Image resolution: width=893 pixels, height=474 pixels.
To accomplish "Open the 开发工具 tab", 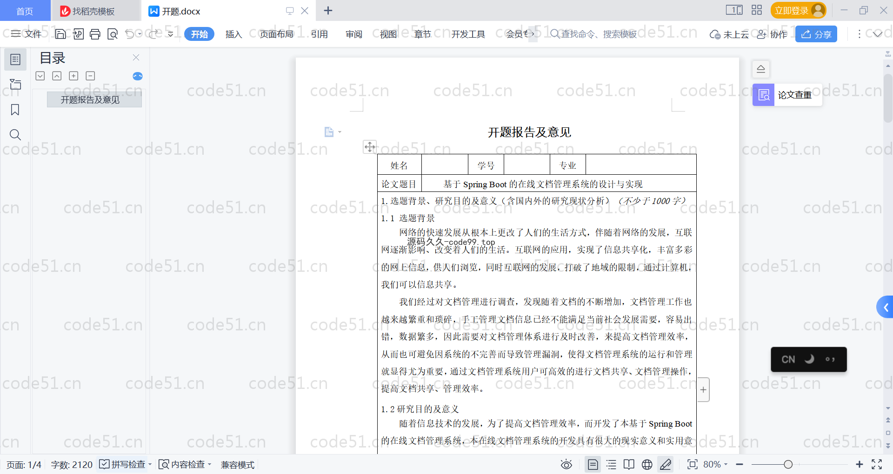I will (468, 34).
